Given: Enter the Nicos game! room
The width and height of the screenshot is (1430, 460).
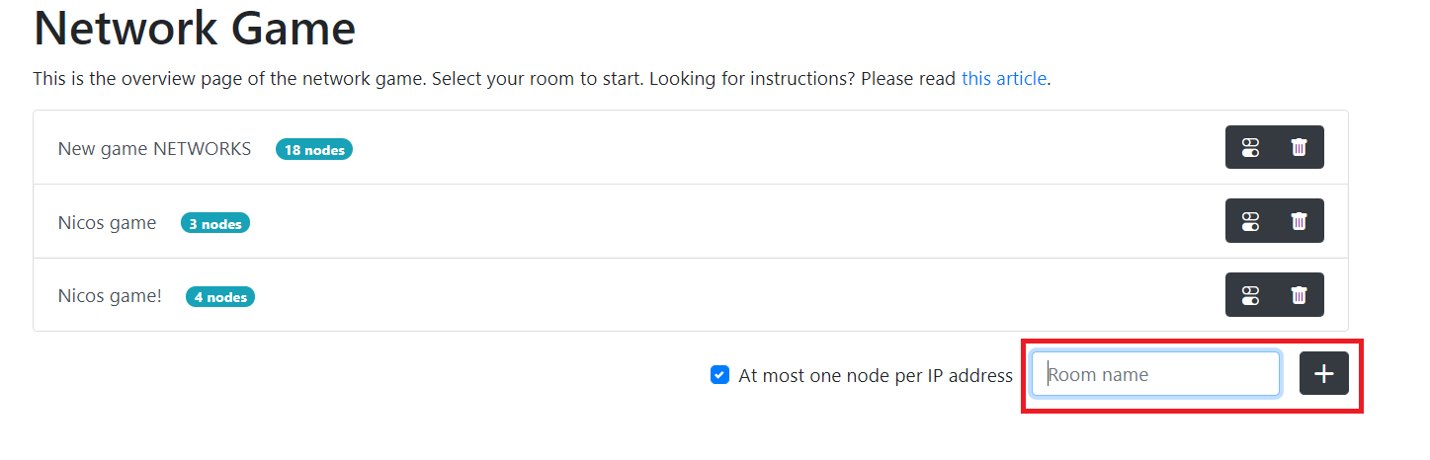Looking at the screenshot, I should tap(110, 296).
